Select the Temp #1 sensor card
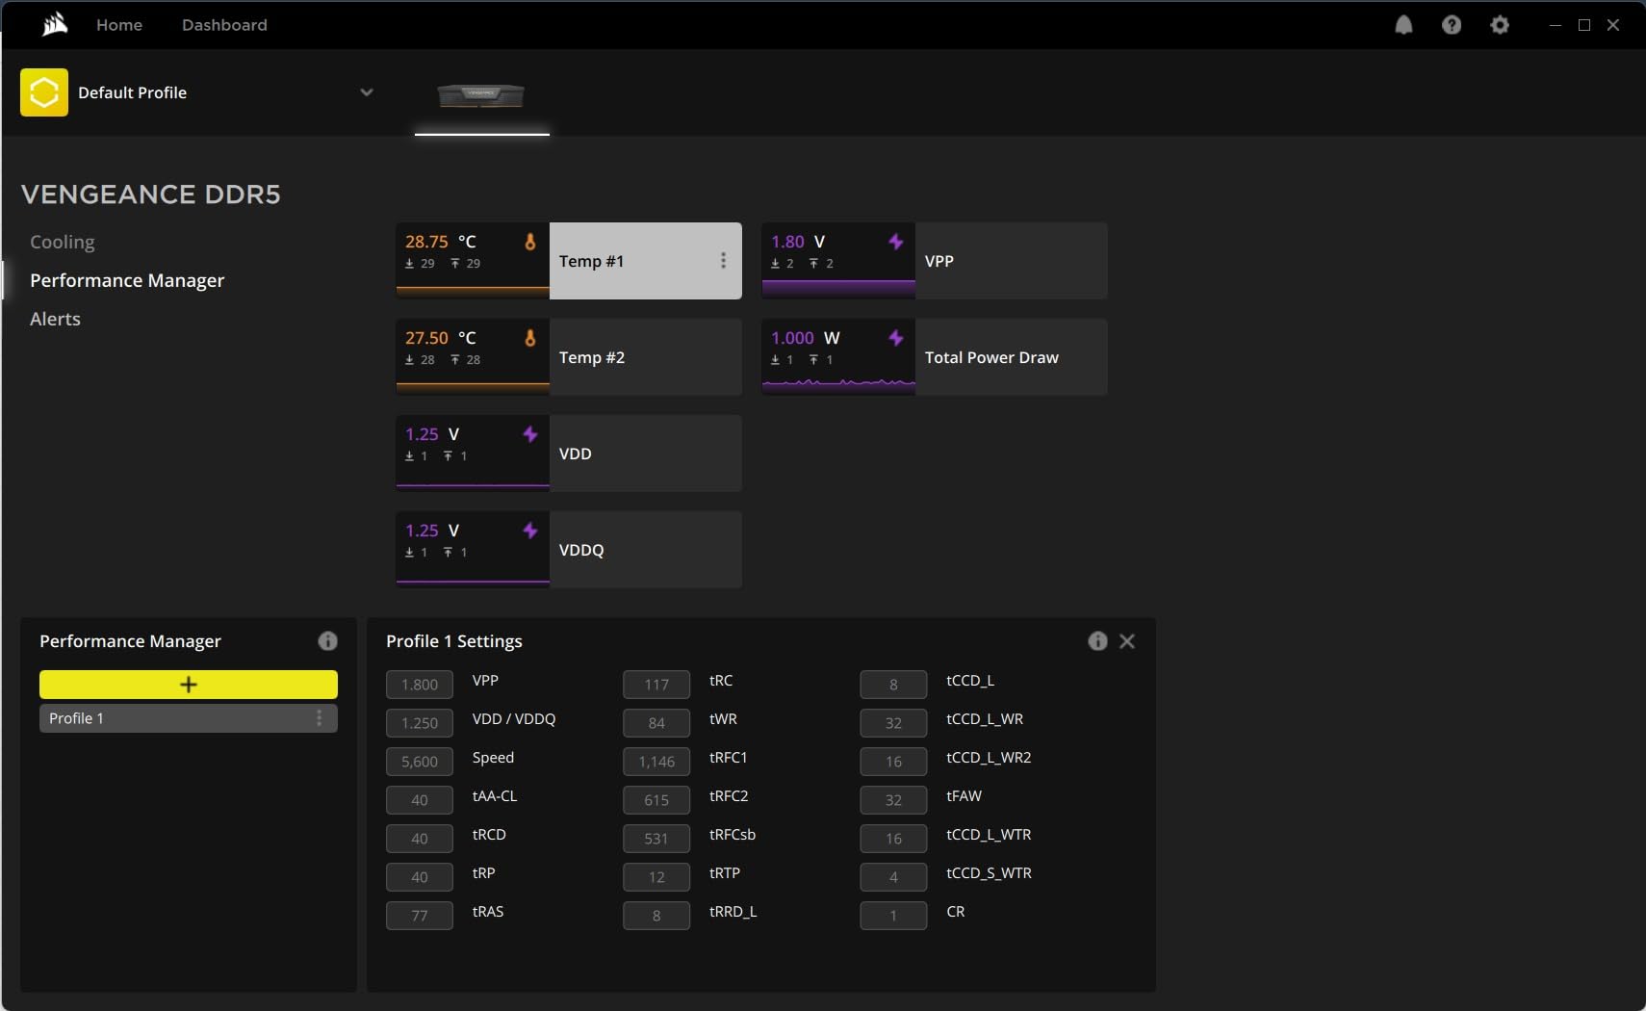The image size is (1646, 1011). tap(569, 261)
